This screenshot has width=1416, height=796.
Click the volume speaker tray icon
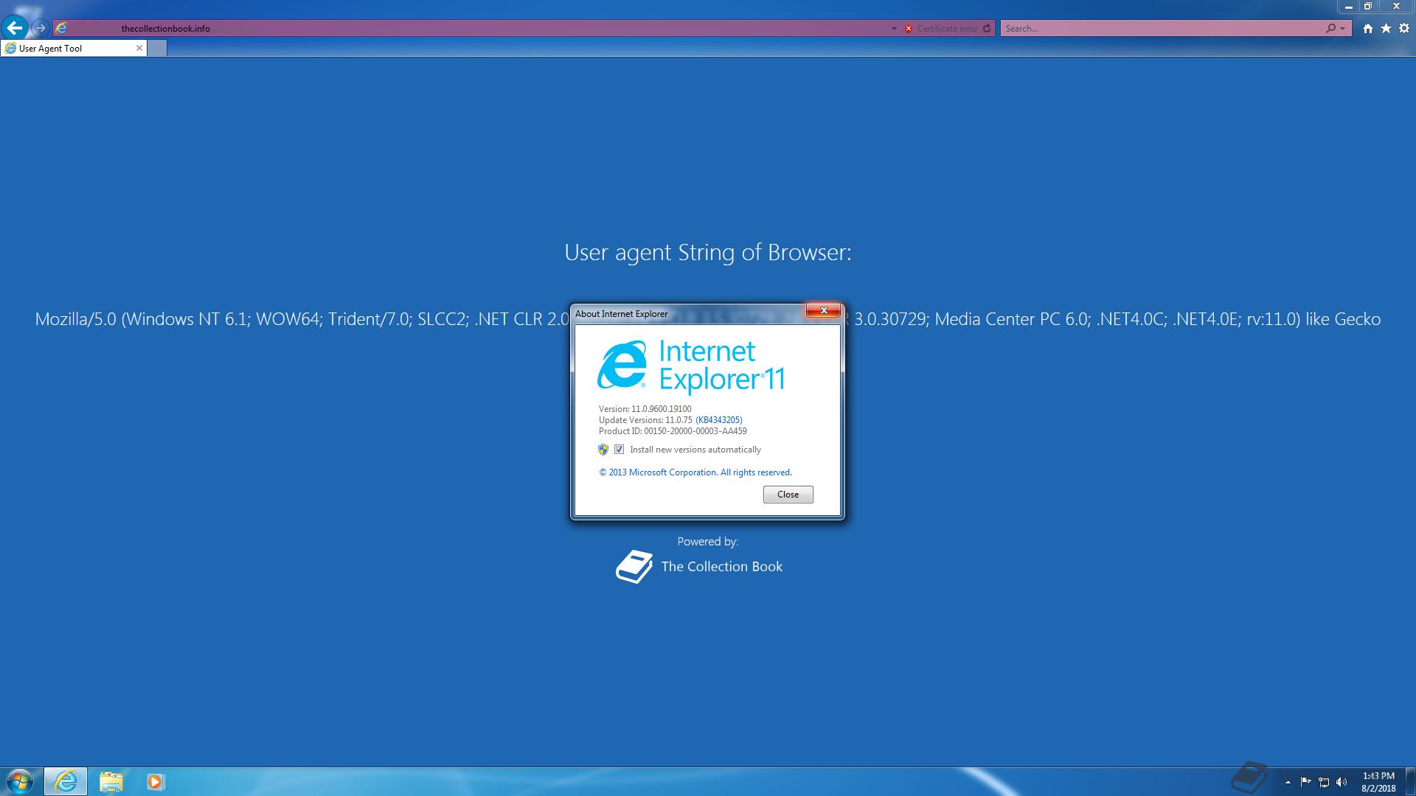pyautogui.click(x=1342, y=782)
